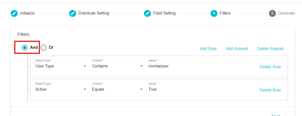Click the Field Setting pencil icon

(x=147, y=13)
